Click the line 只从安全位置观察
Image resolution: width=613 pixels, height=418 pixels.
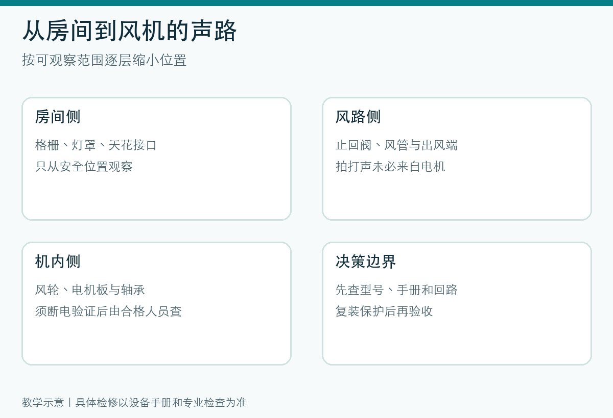pyautogui.click(x=84, y=167)
